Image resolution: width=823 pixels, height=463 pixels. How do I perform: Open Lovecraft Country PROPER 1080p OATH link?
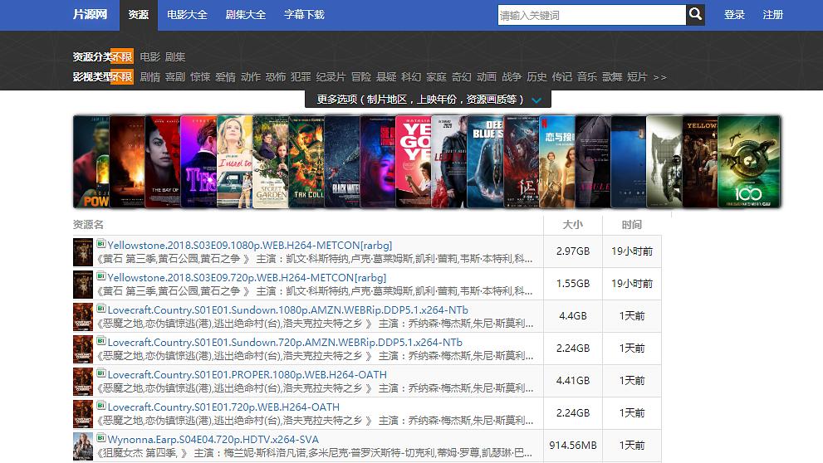(247, 375)
